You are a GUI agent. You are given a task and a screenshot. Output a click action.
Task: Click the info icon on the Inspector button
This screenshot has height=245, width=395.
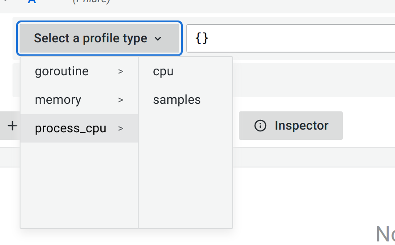coord(260,126)
